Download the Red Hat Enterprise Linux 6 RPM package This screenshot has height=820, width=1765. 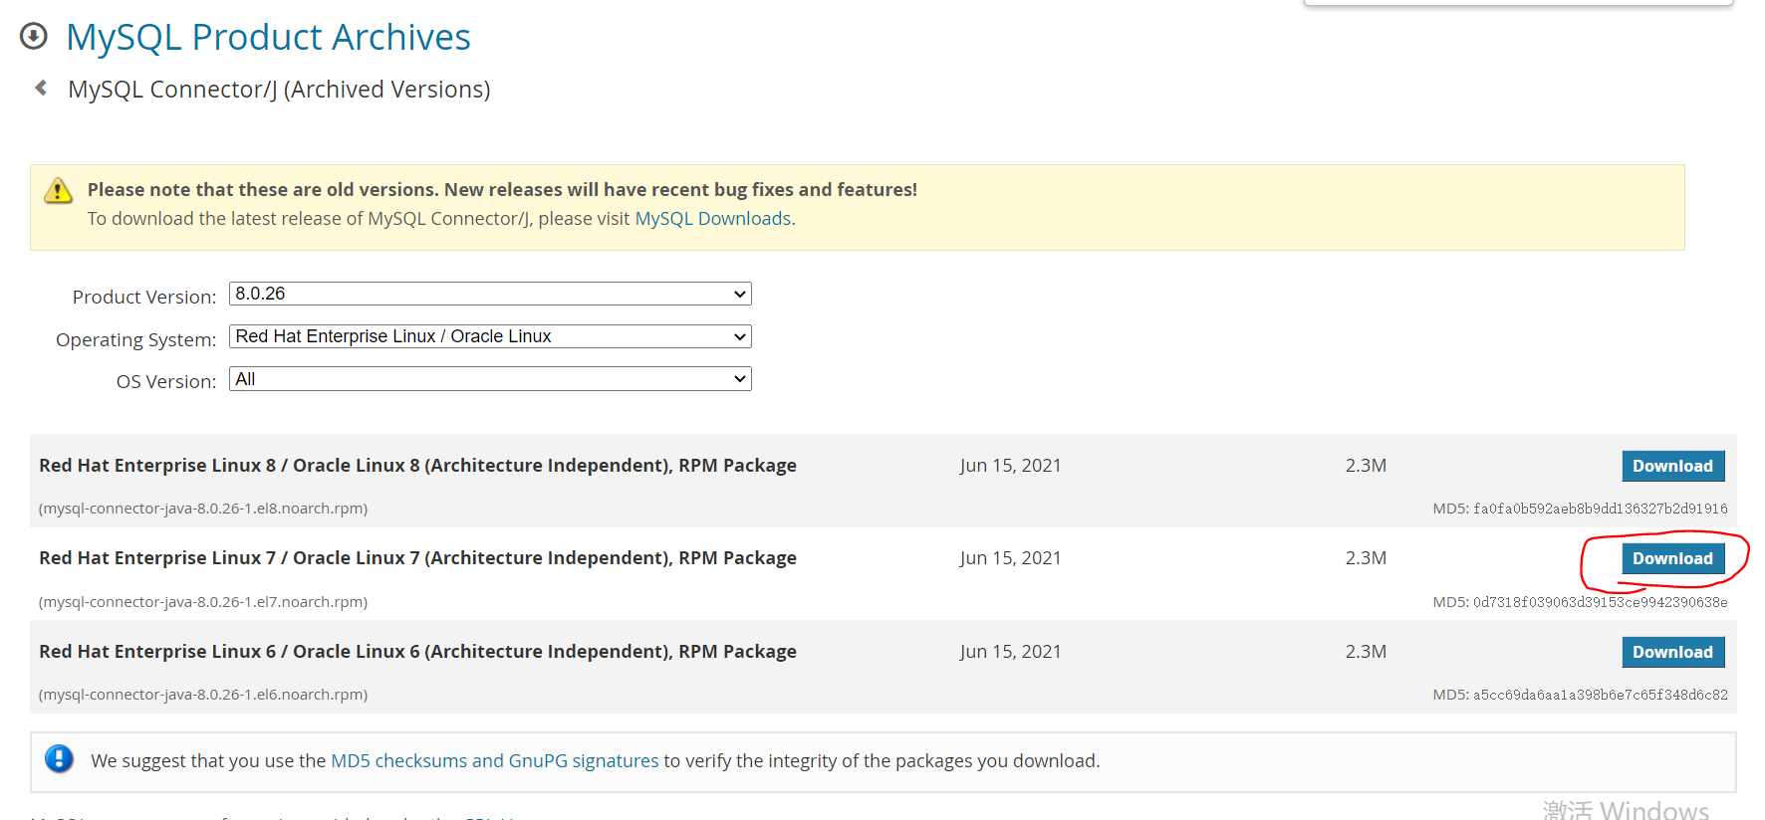tap(1672, 652)
